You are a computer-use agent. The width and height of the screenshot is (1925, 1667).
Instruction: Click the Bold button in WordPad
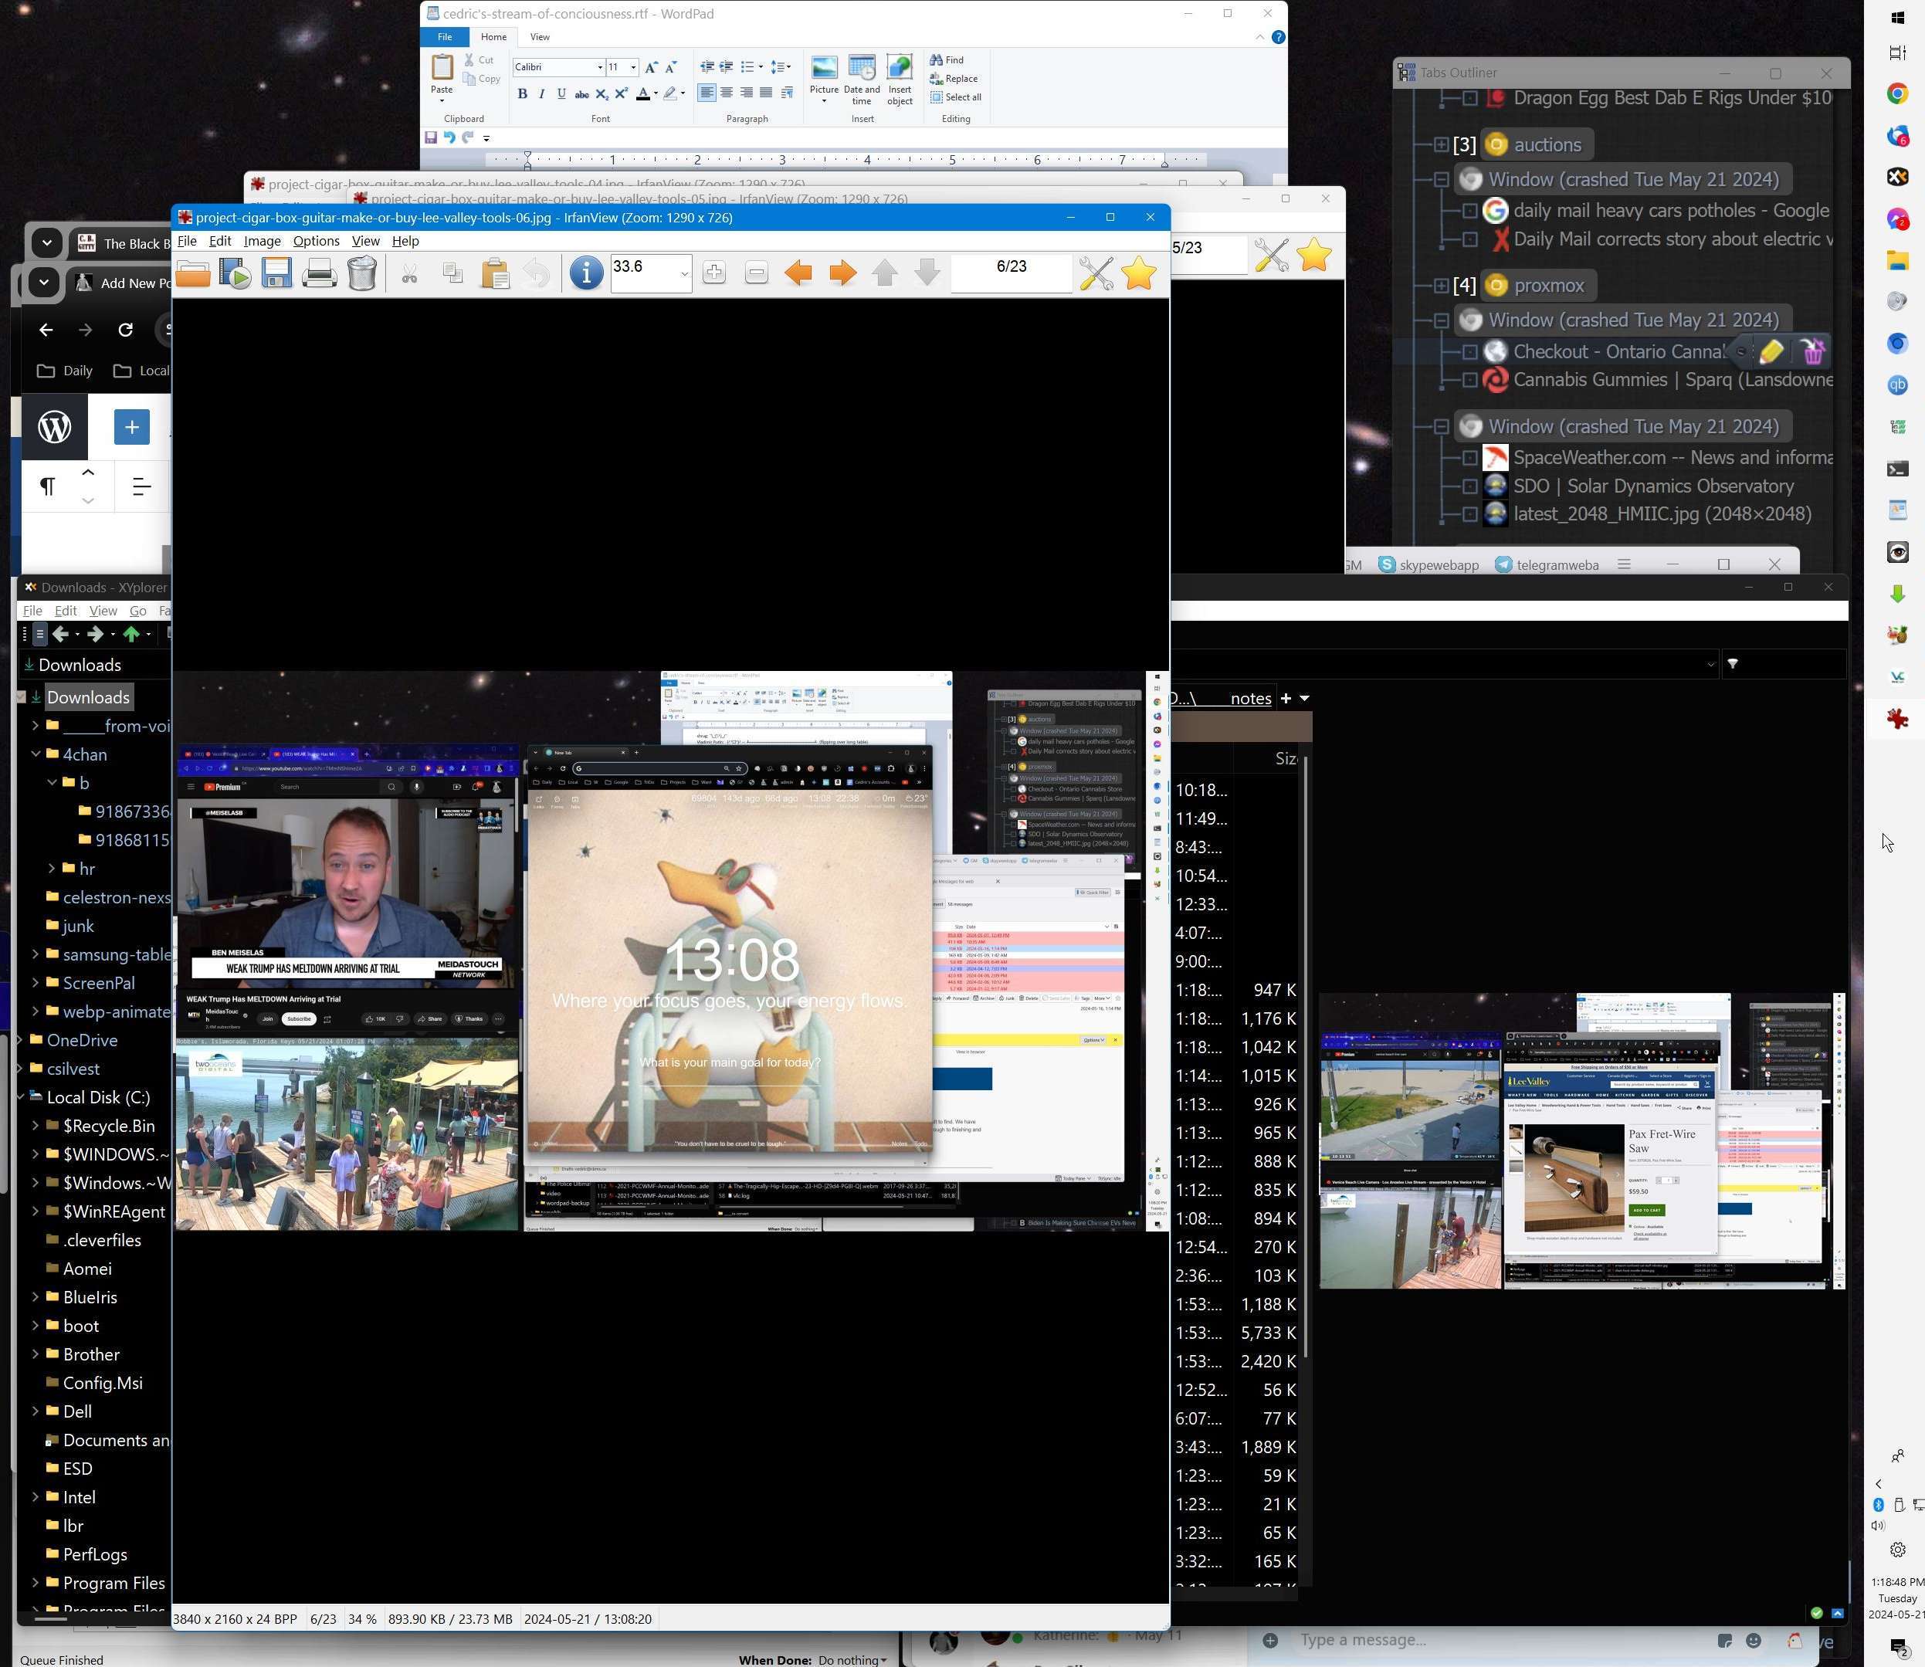tap(522, 94)
